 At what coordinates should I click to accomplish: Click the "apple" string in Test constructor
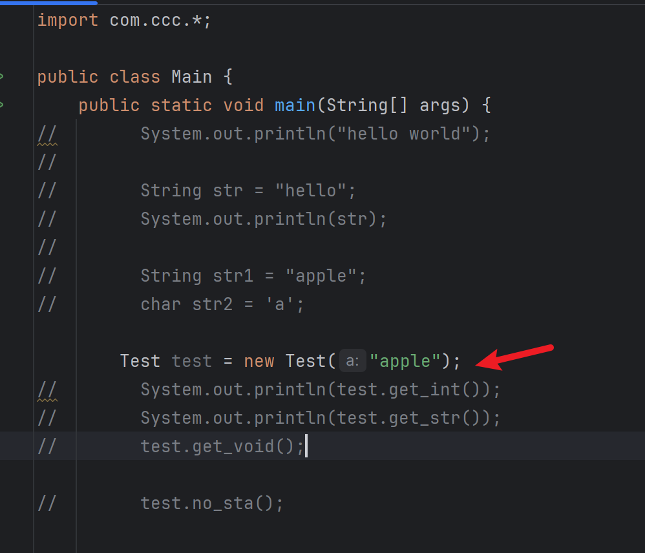405,361
